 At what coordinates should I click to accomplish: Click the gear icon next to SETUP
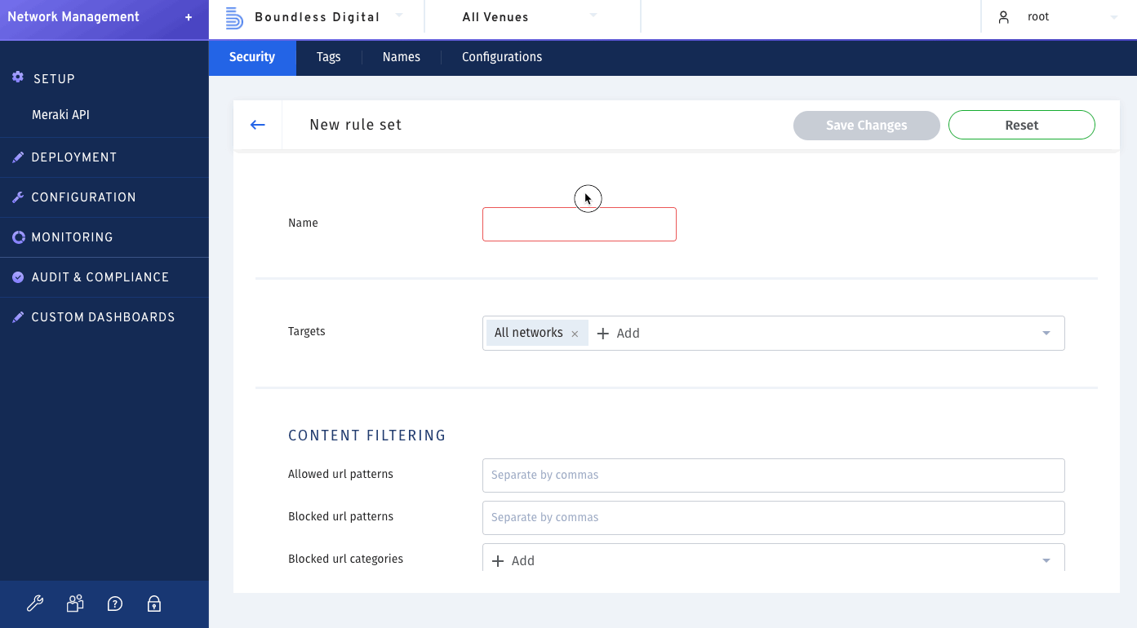[x=18, y=77]
